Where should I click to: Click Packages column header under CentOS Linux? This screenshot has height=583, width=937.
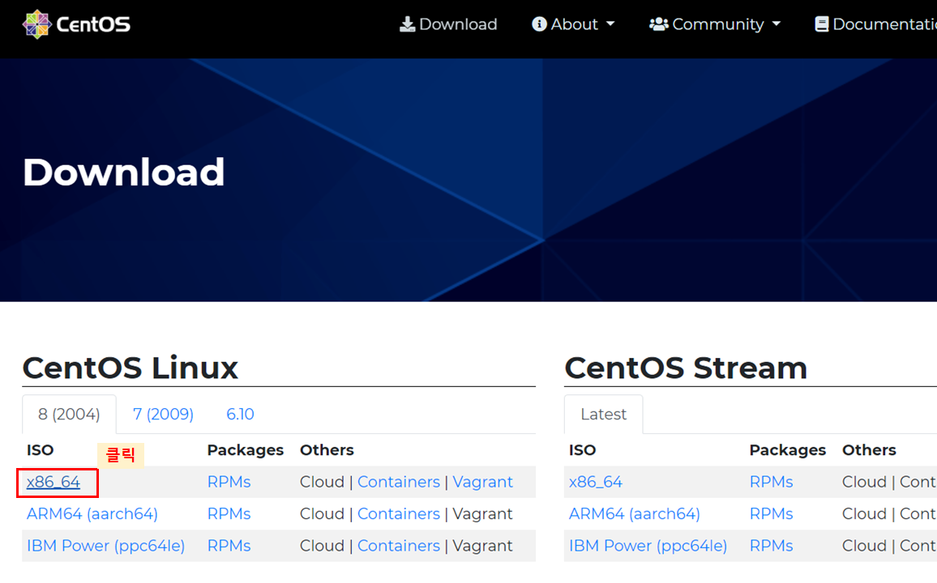click(x=246, y=450)
